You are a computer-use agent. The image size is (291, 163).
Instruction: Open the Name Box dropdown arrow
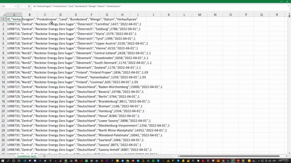pyautogui.click(x=15, y=6)
